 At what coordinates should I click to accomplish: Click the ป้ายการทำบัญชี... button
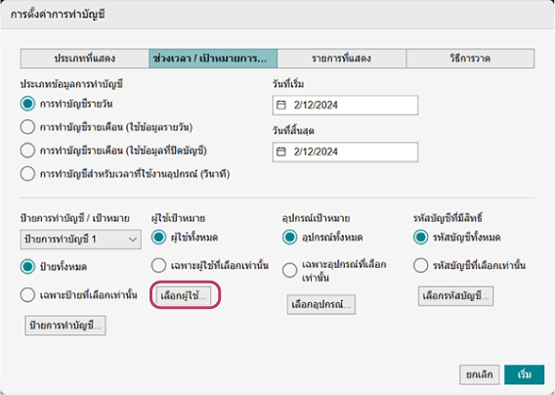tap(65, 326)
